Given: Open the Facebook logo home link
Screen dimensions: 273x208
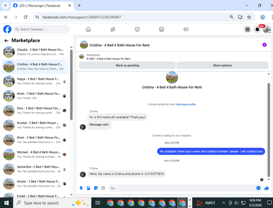Looking at the screenshot, I should 7,29.
